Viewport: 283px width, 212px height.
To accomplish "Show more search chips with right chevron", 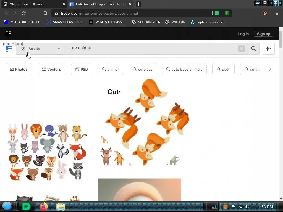I will point(270,69).
